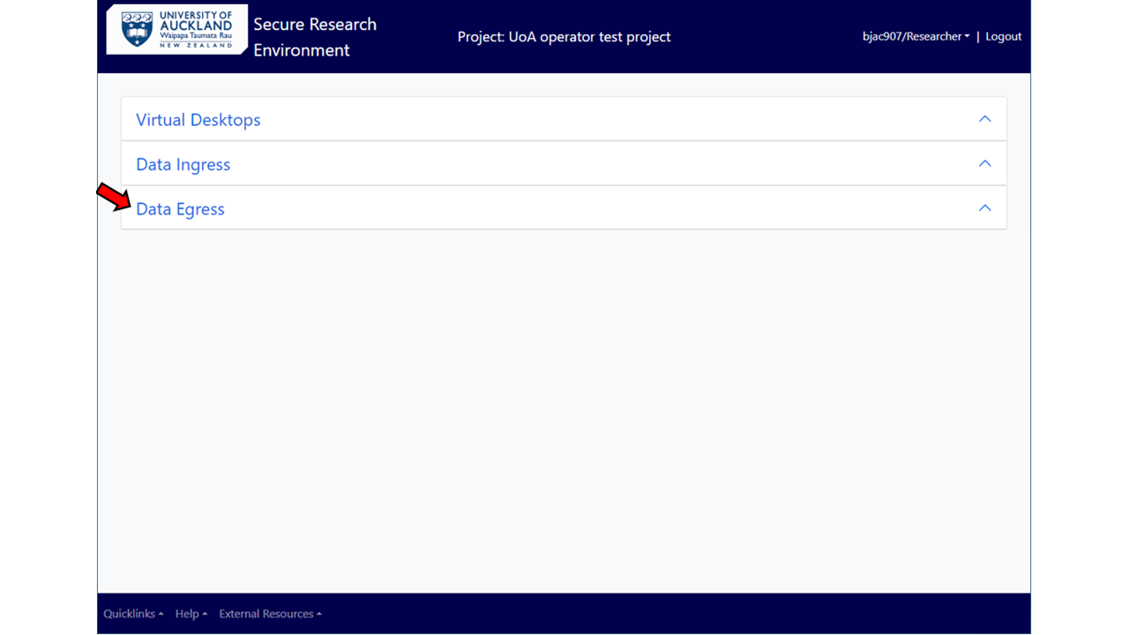
Task: Click the Secure Research Environment title
Action: coord(315,37)
